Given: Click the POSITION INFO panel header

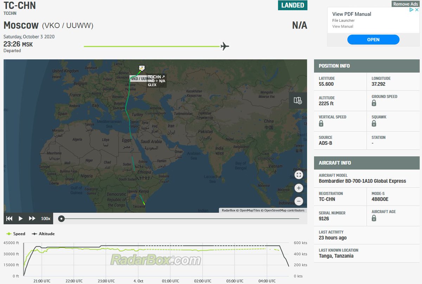Looking at the screenshot, I should click(367, 66).
